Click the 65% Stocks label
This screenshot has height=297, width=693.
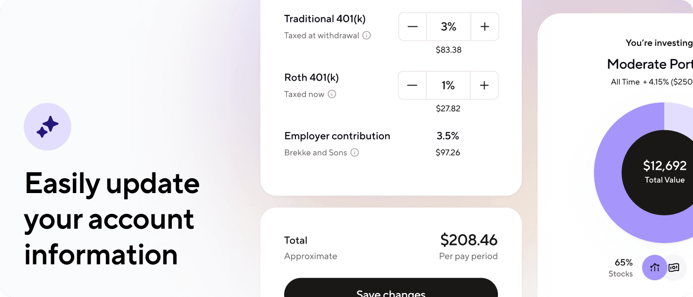click(x=621, y=268)
